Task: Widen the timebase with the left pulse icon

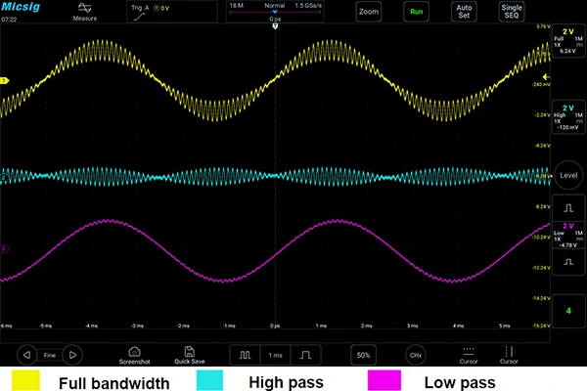Action: pyautogui.click(x=246, y=354)
